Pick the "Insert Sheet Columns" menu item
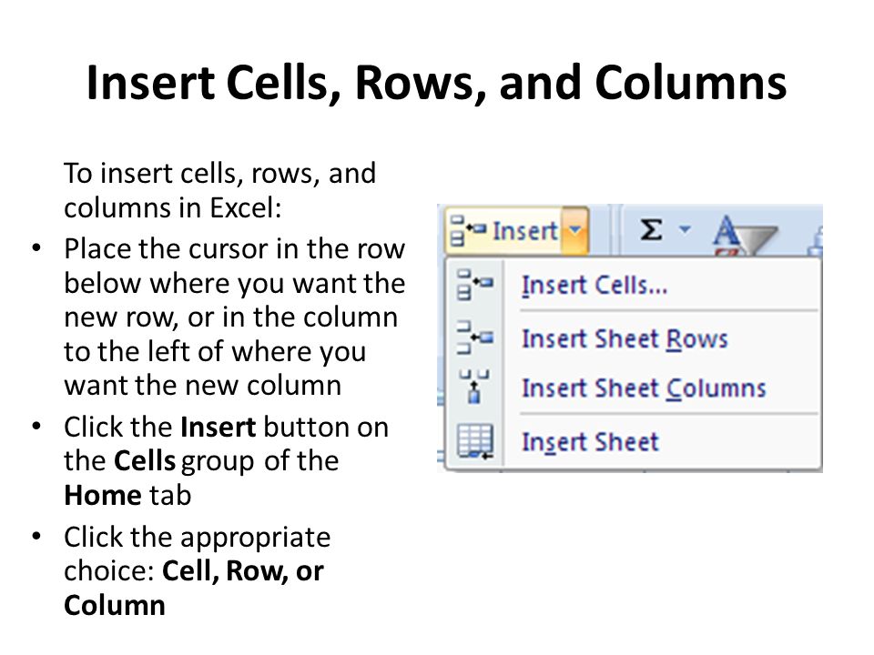This screenshot has width=874, height=655. click(x=644, y=388)
